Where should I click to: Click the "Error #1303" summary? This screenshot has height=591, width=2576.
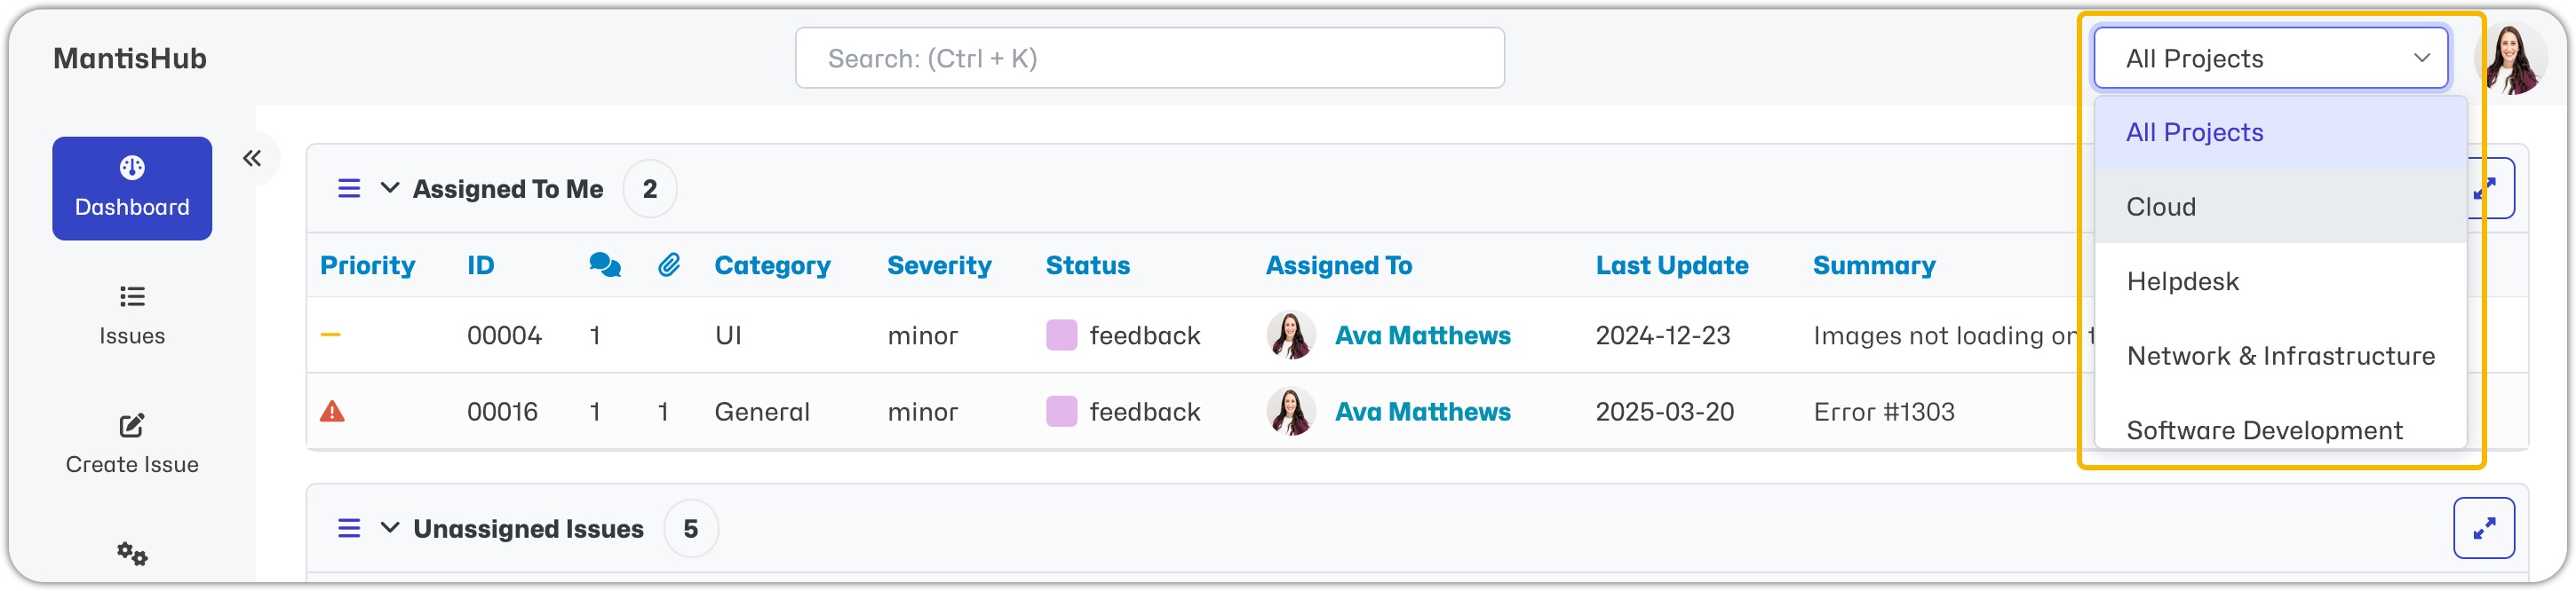1884,412
